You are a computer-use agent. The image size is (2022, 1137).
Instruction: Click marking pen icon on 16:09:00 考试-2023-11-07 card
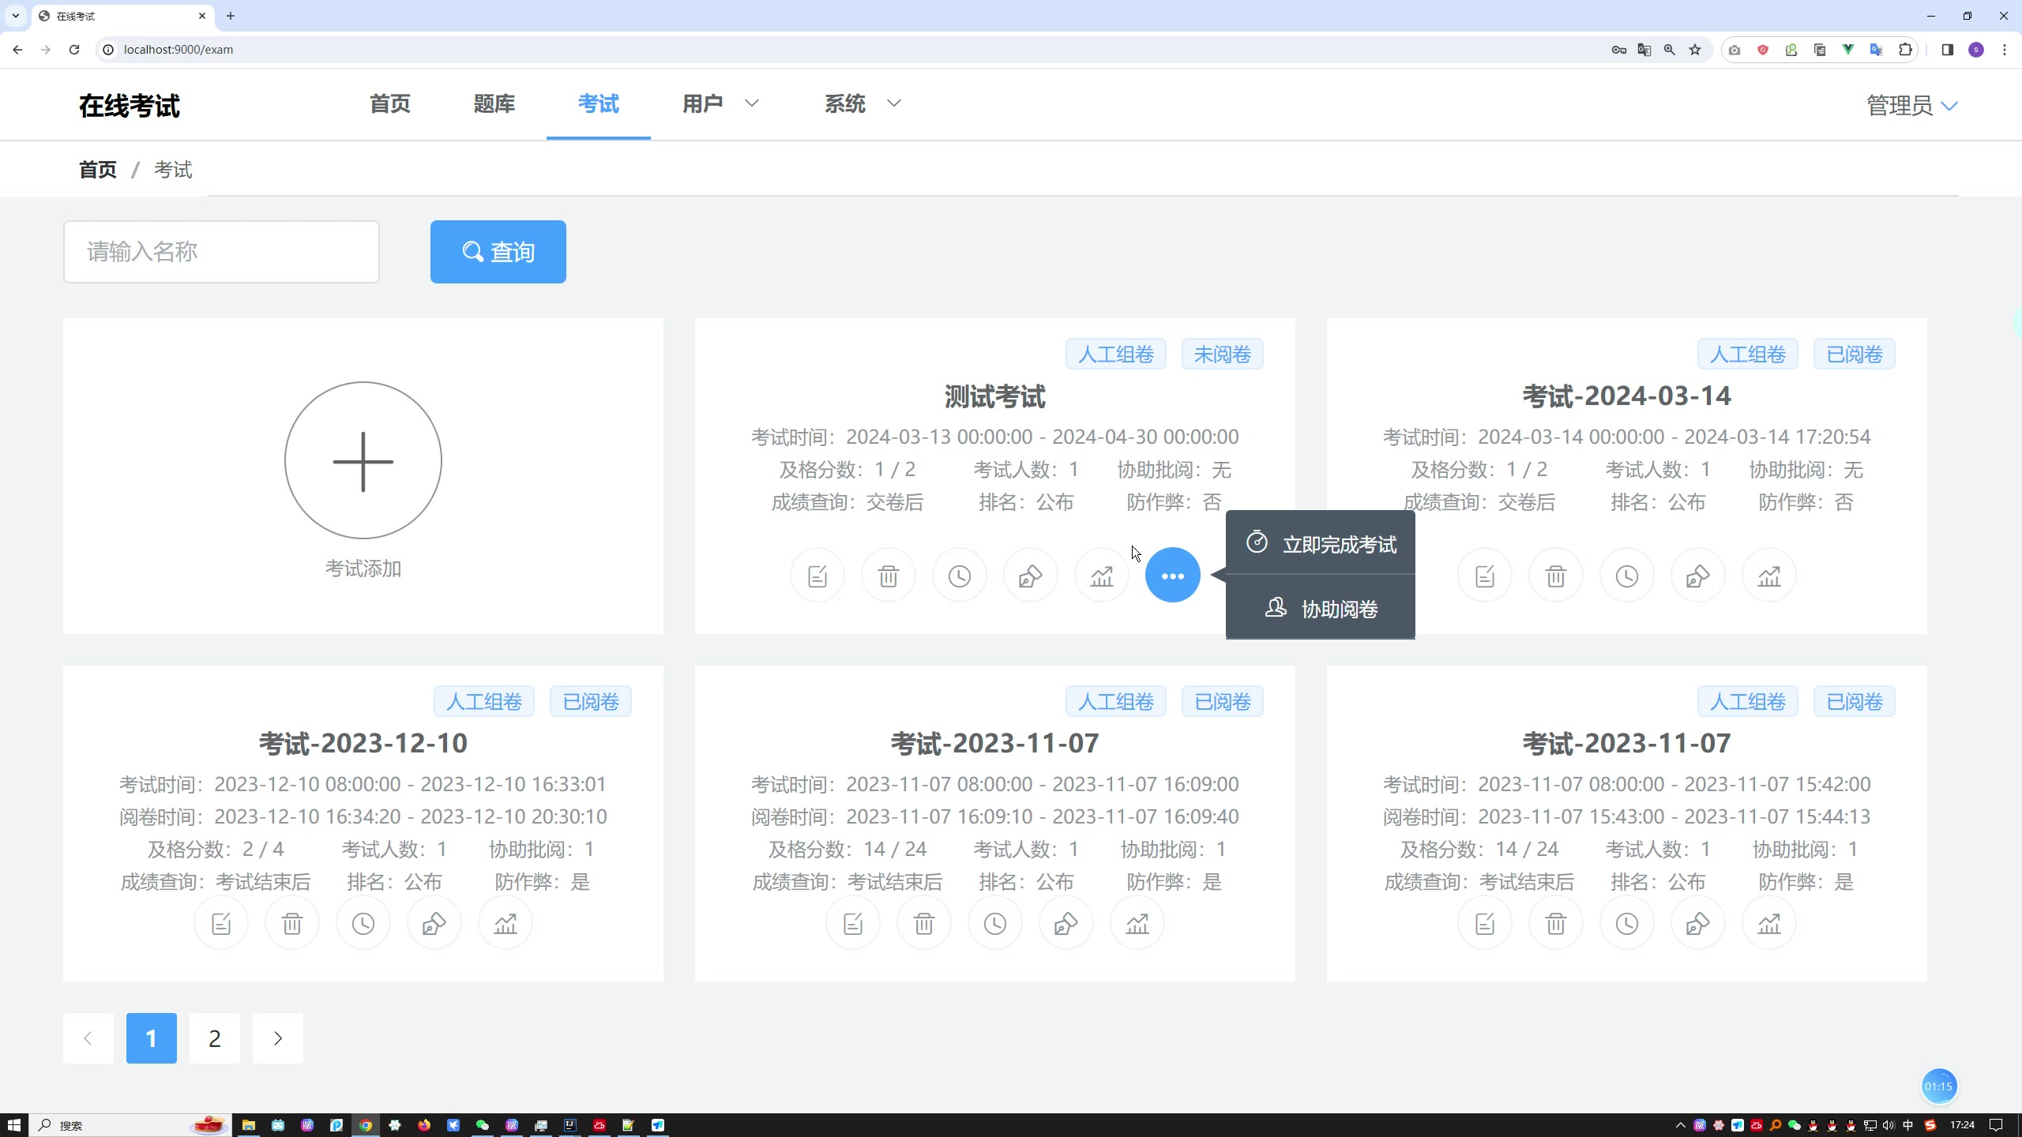(x=1066, y=923)
